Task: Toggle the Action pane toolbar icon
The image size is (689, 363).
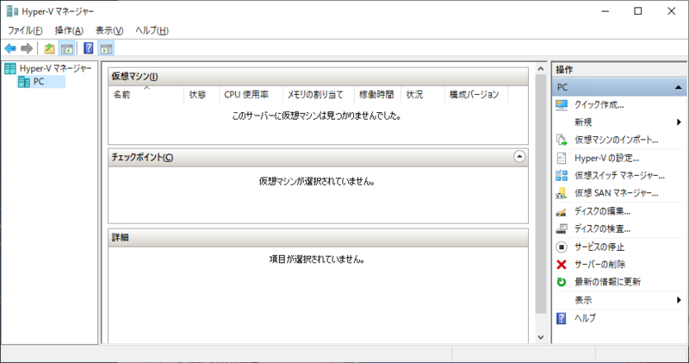Action: (106, 48)
